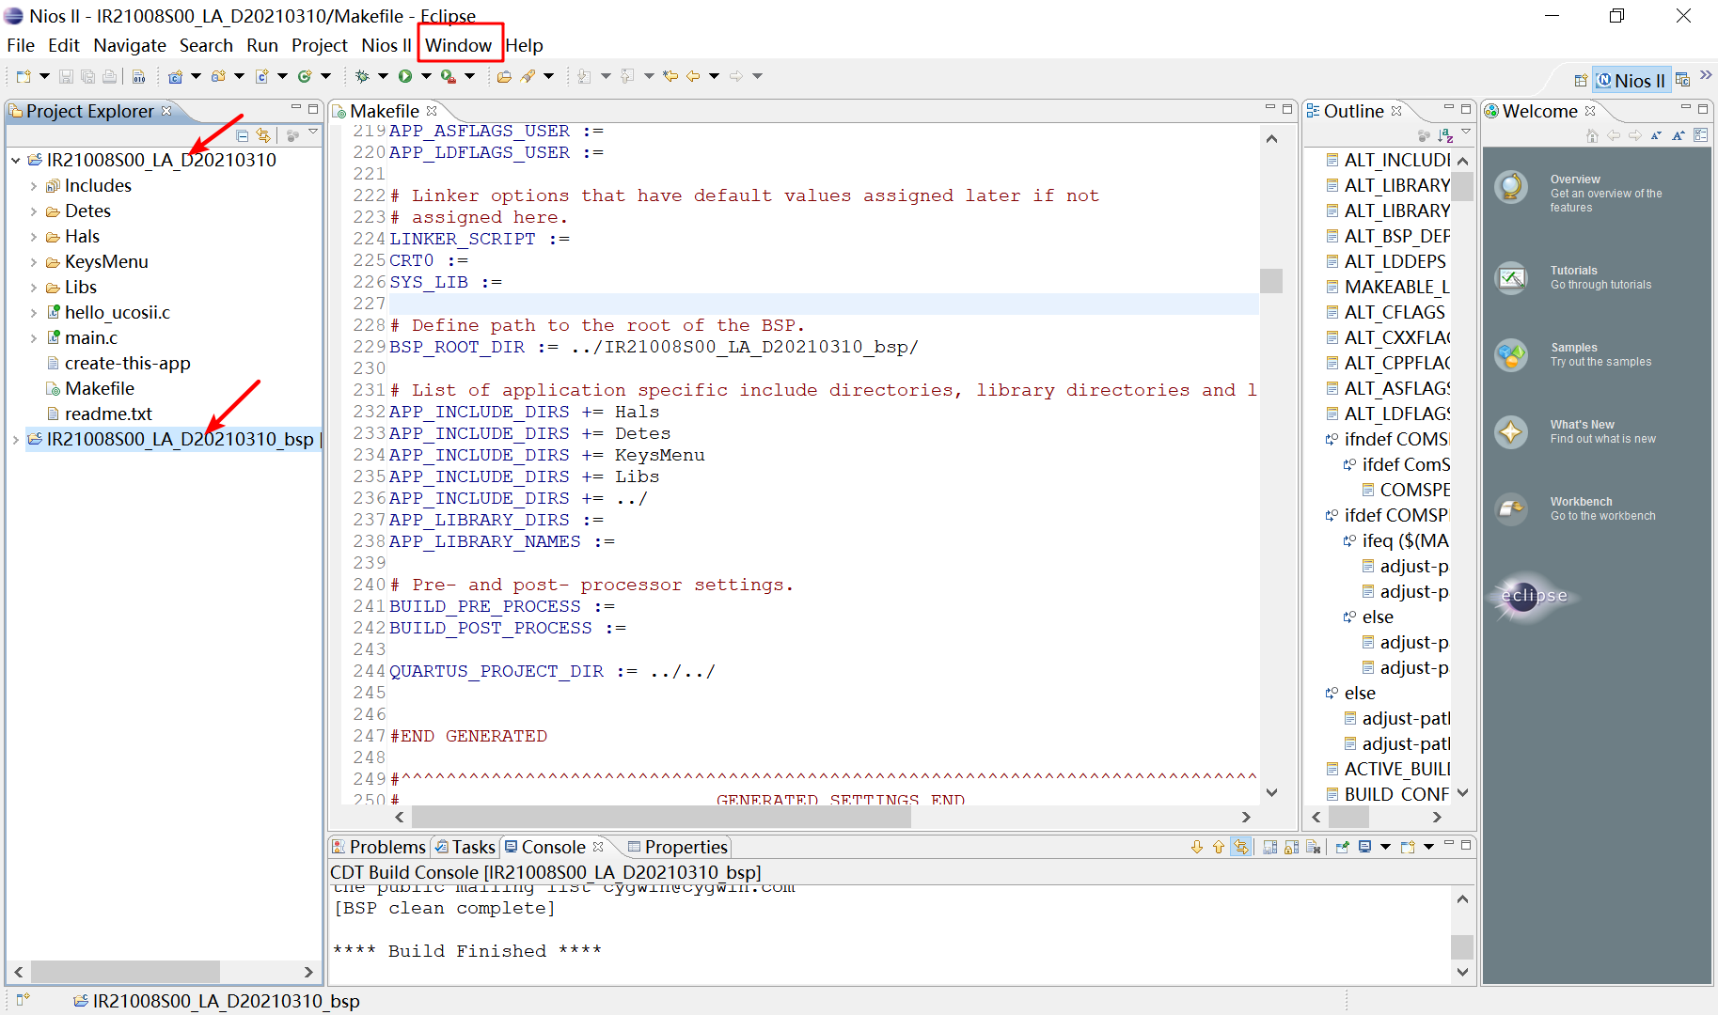Navigate Back with the yellow left arrow
This screenshot has height=1015, width=1718.
pos(693,76)
